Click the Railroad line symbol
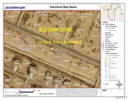This screenshot has height=100, width=128. (x=103, y=41)
